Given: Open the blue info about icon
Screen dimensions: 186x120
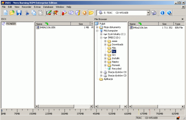Looking at the screenshot, I should [162, 13].
